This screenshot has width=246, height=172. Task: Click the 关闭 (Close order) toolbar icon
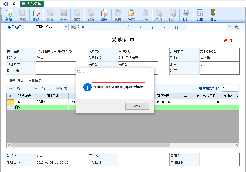pos(159,15)
